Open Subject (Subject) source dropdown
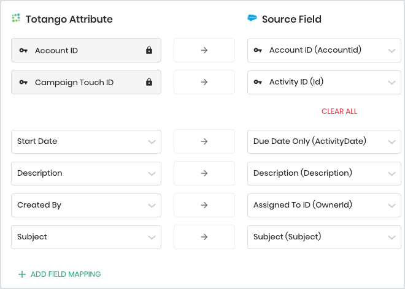The width and height of the screenshot is (405, 289). point(324,237)
